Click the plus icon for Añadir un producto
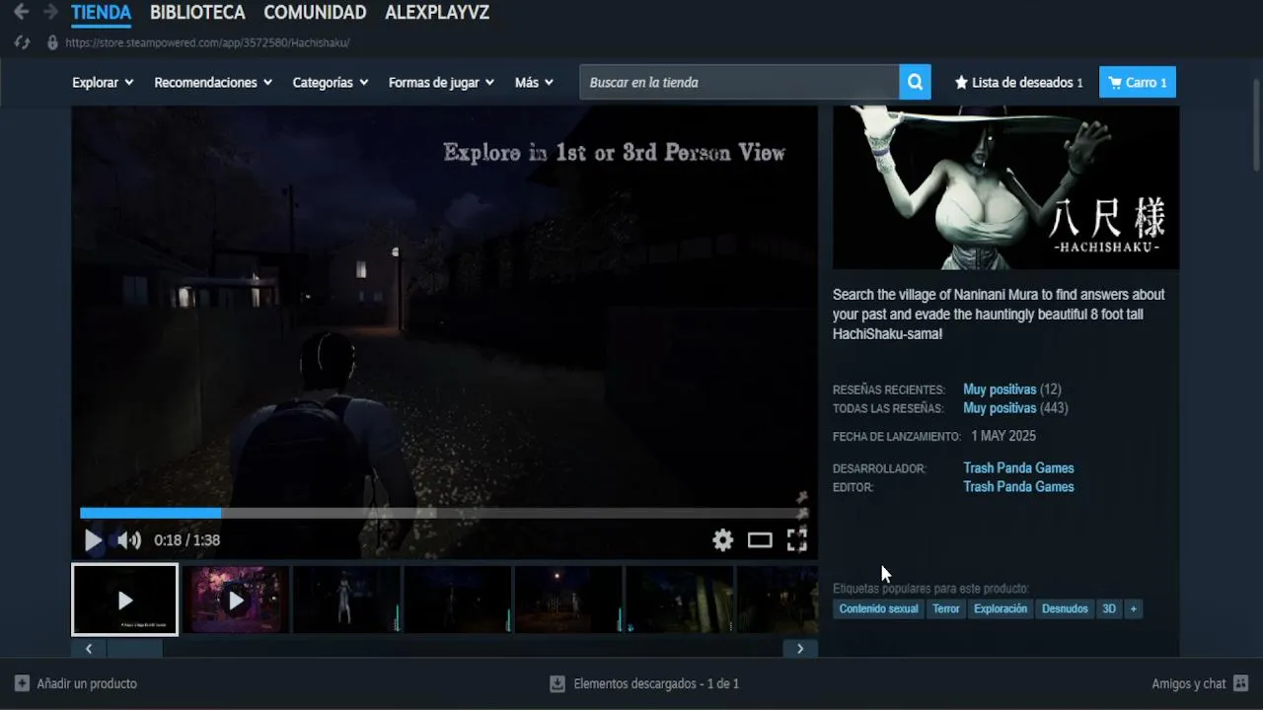The image size is (1263, 710). tap(22, 683)
